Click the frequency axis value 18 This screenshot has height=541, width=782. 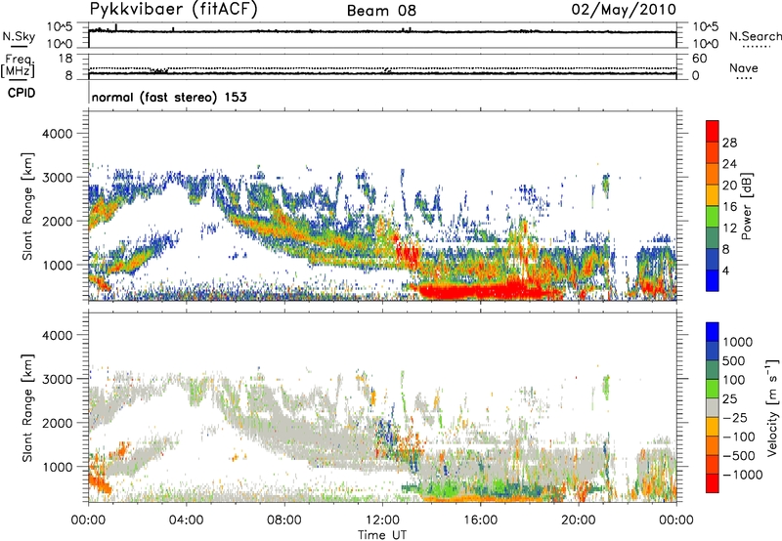click(x=65, y=59)
